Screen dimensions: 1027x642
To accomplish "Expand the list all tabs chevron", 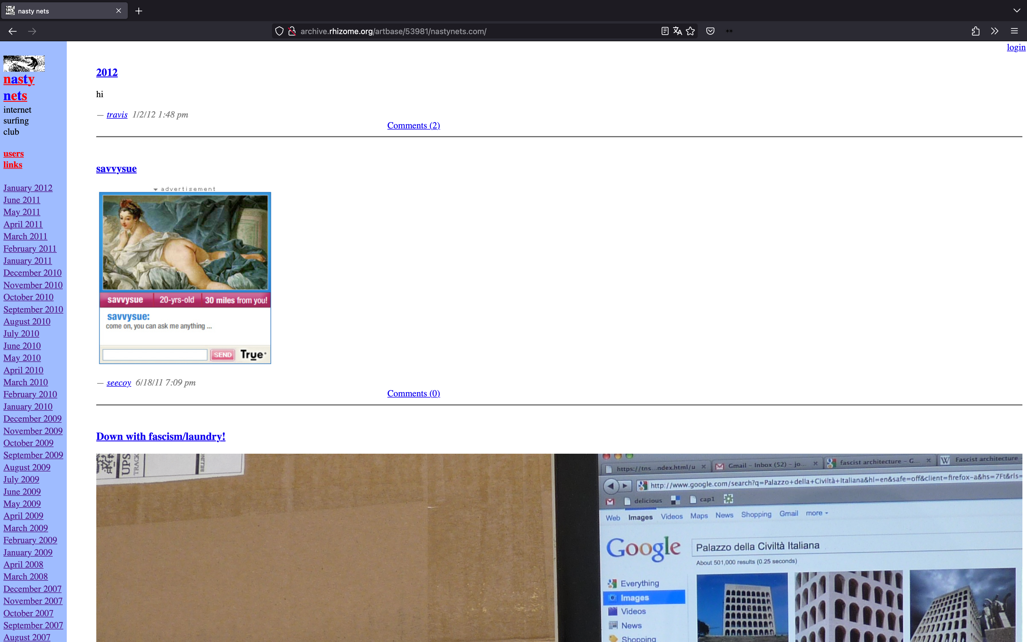I will coord(1016,11).
